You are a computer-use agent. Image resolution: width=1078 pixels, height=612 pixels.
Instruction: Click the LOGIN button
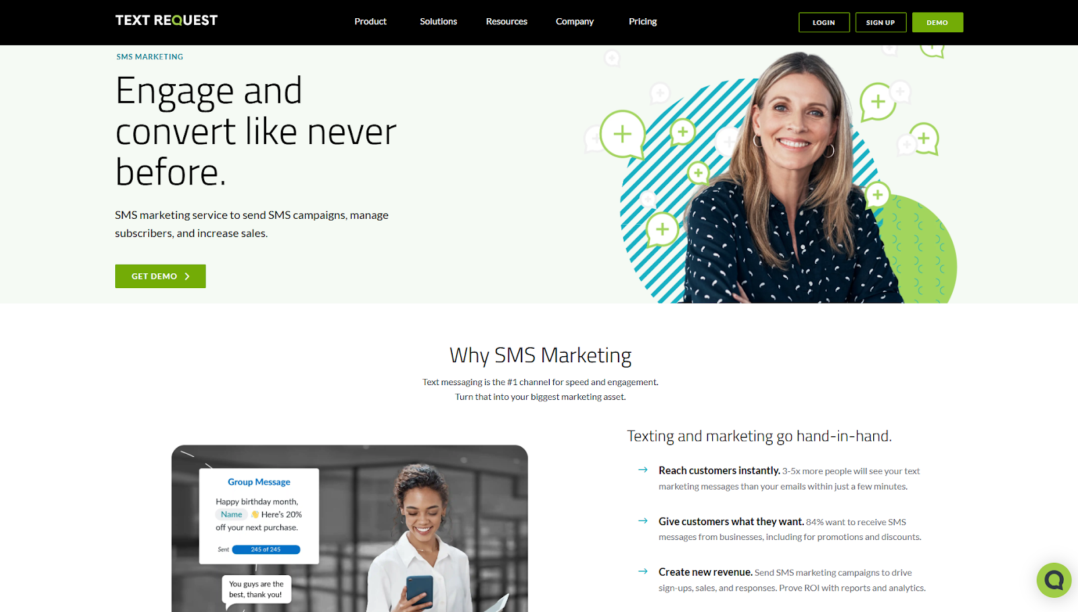[824, 22]
